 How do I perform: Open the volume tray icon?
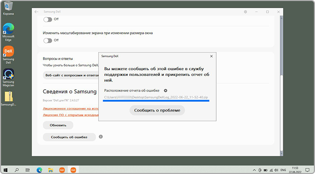click(x=276, y=170)
